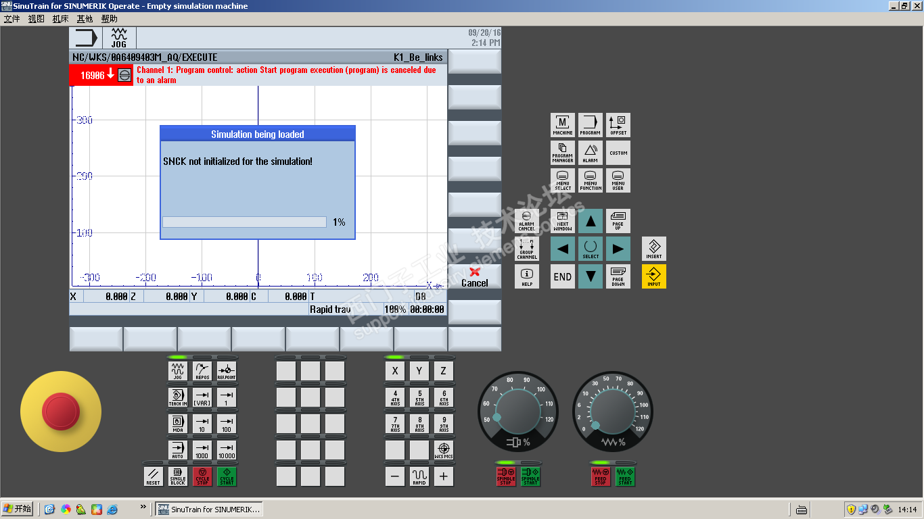
Task: Hit the RESET key
Action: tap(154, 476)
